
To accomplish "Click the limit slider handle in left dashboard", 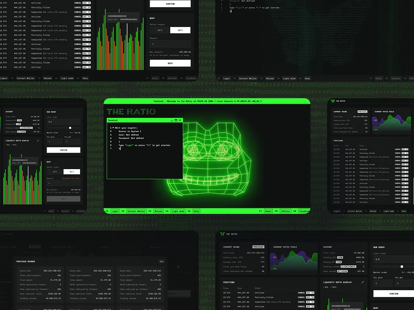I will tap(70, 128).
